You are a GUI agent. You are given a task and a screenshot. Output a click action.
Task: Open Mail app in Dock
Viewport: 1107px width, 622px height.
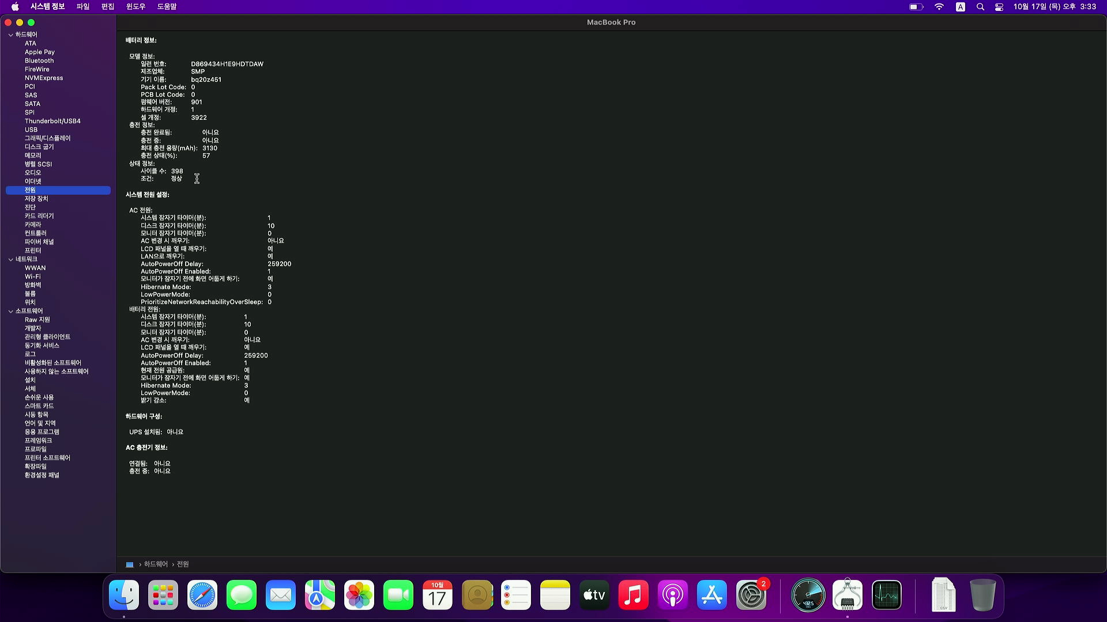coord(281,595)
